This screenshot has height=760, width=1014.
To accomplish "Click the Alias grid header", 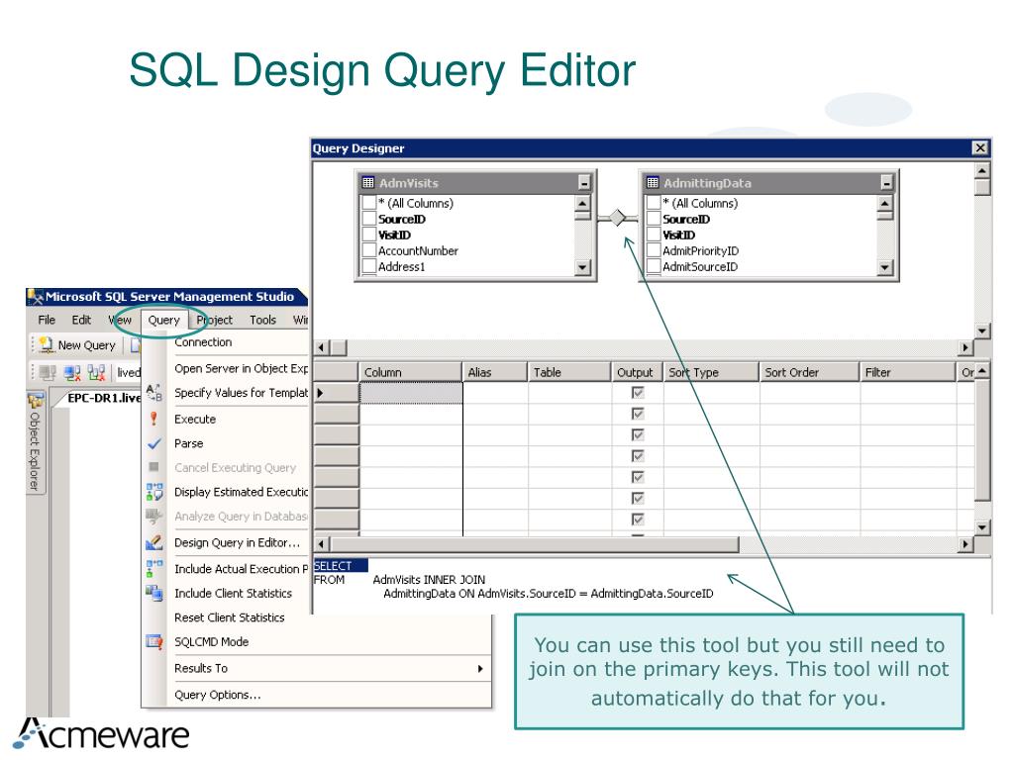I will (x=495, y=372).
